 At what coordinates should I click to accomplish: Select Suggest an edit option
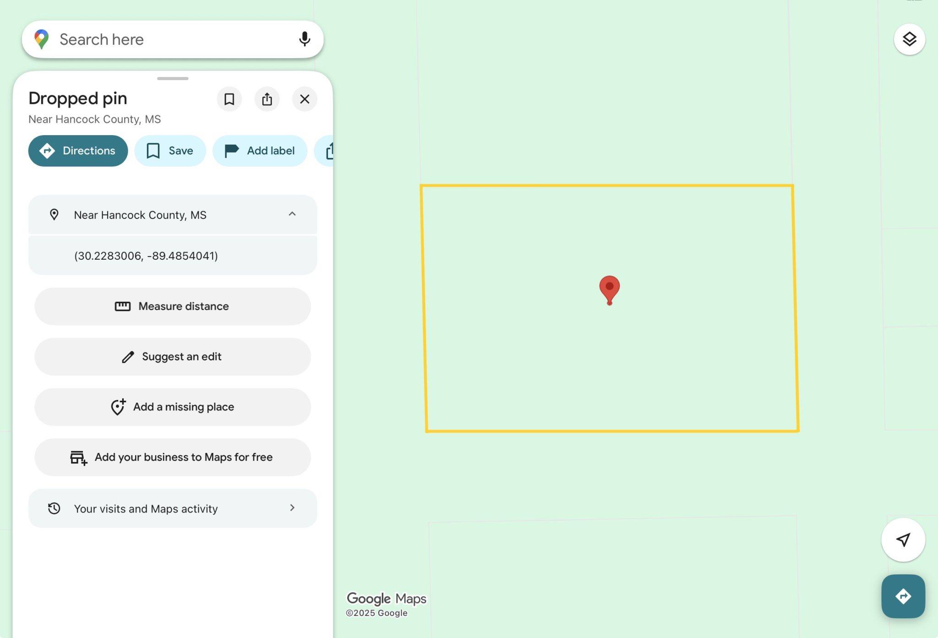(x=172, y=357)
